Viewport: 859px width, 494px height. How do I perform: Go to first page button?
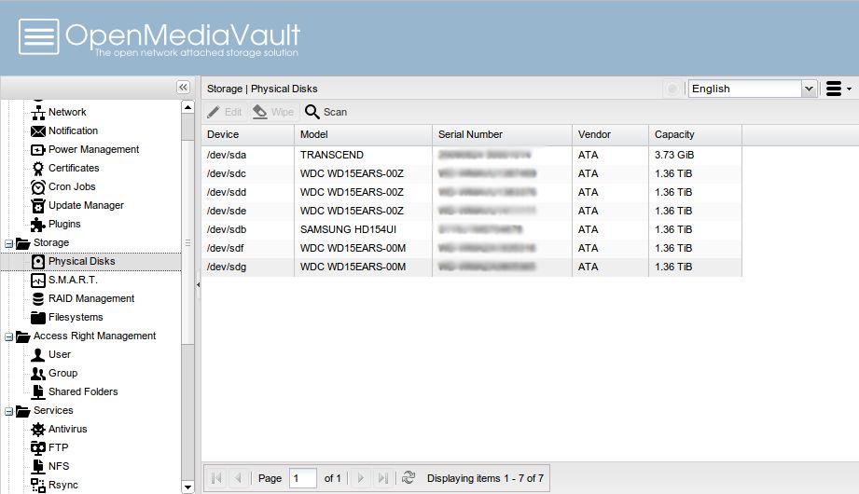pos(216,478)
